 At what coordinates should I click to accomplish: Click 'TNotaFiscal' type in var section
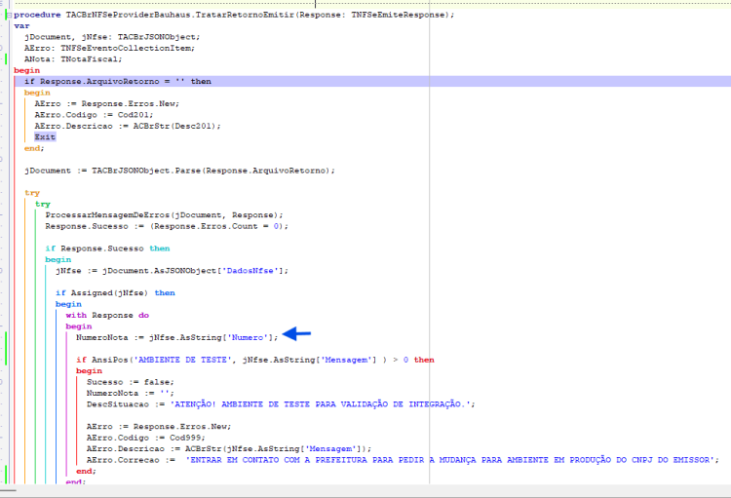coord(89,59)
